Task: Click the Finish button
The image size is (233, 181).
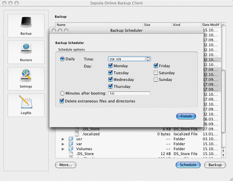Action: [x=186, y=116]
